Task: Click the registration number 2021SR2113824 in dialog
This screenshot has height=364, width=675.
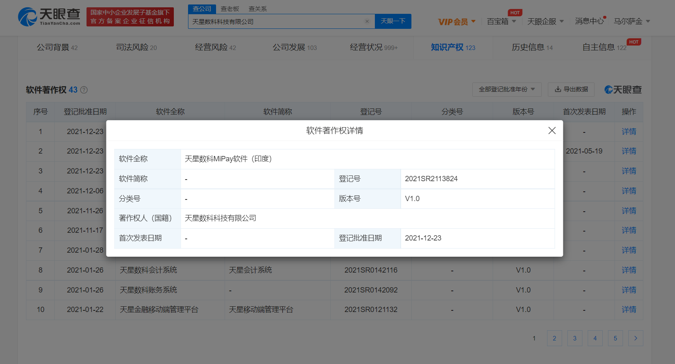Action: (431, 179)
